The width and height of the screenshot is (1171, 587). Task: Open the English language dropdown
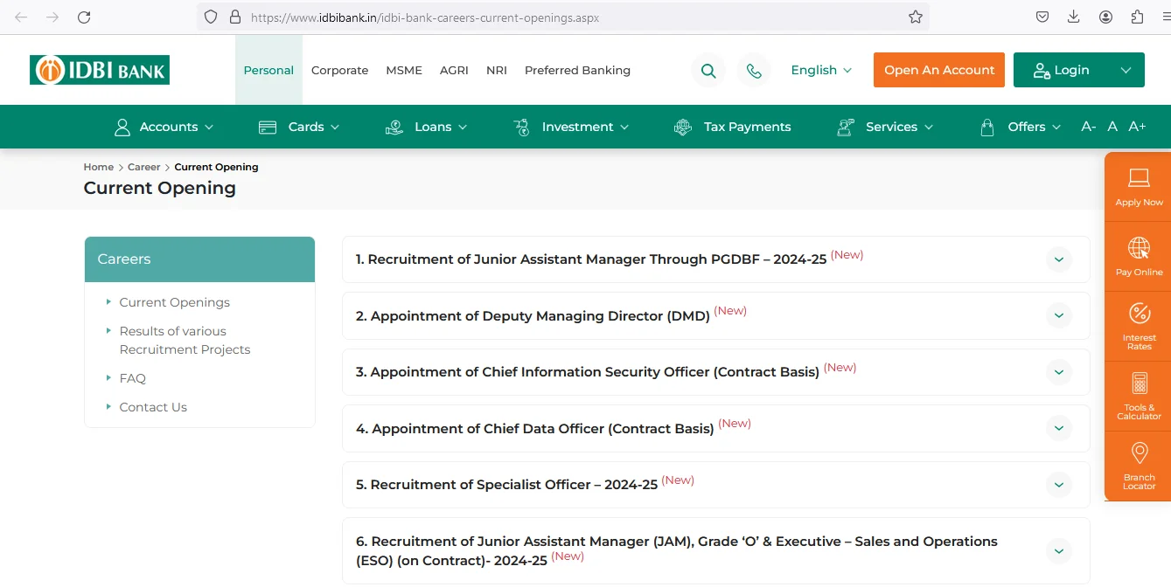tap(821, 70)
